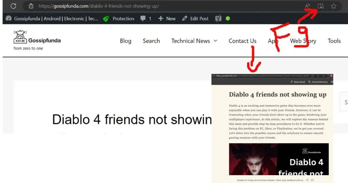348x183 pixels.
Task: Click Diablo 4 featured image thumbnail
Action: 279,159
